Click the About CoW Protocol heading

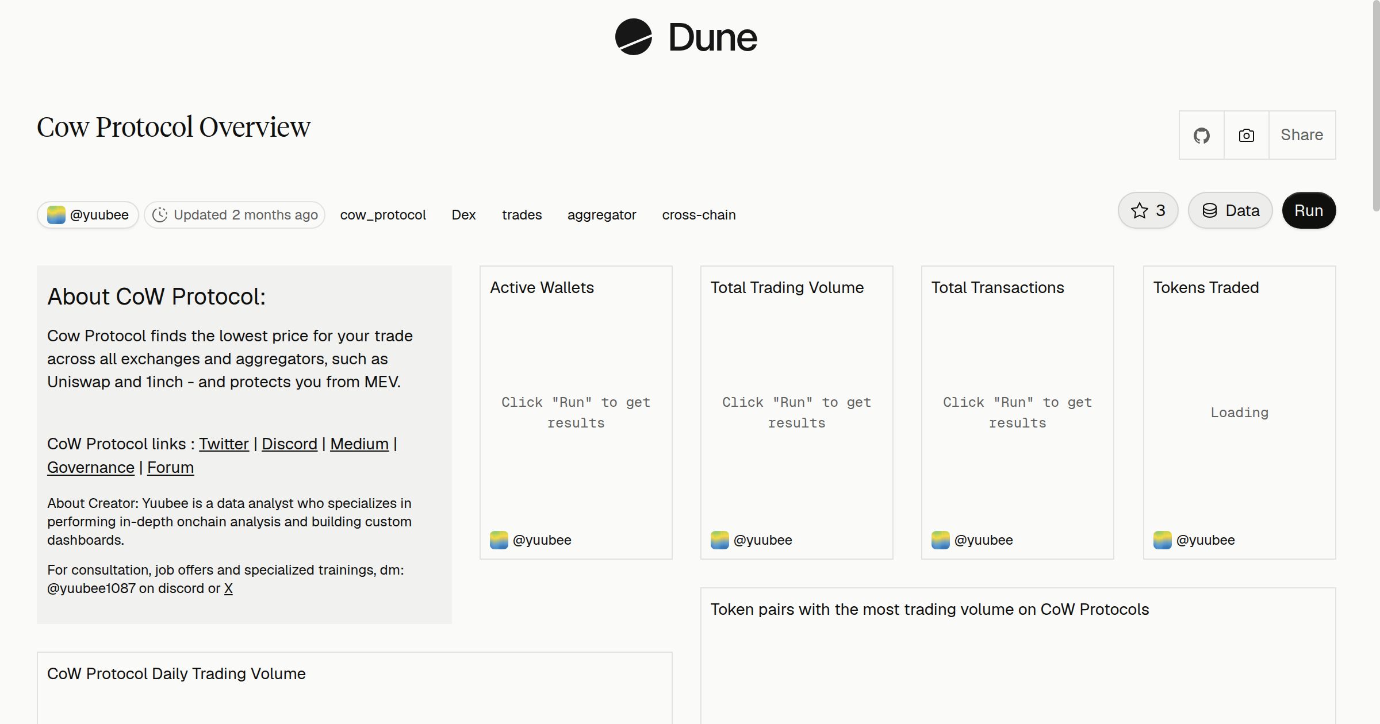(x=156, y=297)
